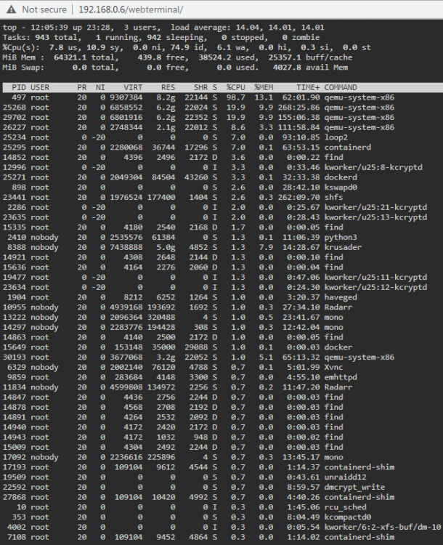Click the python3 command text
This screenshot has height=545, width=443.
point(341,238)
